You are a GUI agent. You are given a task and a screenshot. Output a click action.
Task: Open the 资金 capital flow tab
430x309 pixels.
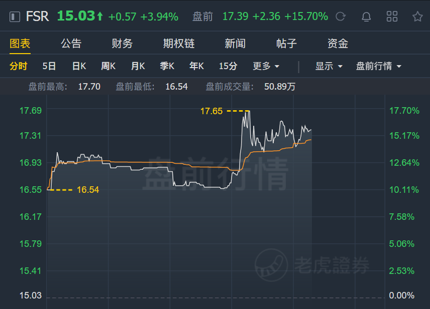pos(338,44)
